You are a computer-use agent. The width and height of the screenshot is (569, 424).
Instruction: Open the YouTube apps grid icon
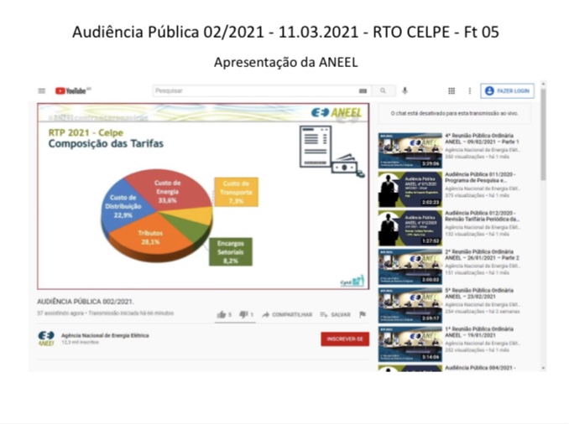(x=452, y=90)
